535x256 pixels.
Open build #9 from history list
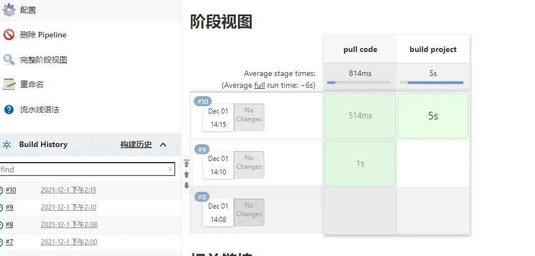(10, 207)
